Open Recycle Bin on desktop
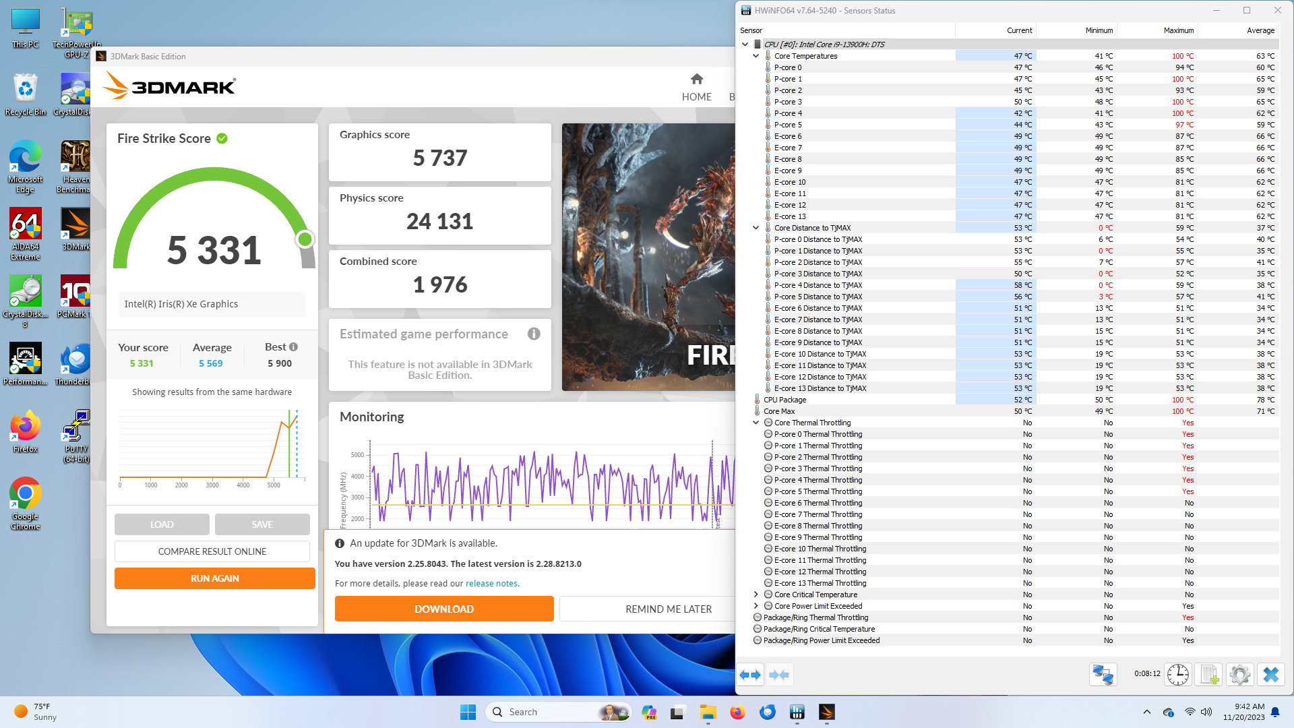The height and width of the screenshot is (728, 1294). pyautogui.click(x=25, y=94)
